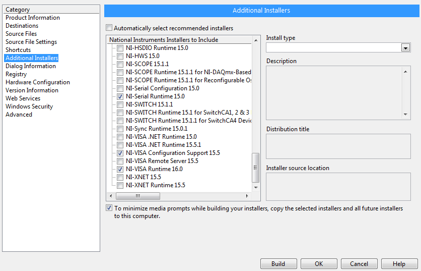421x271 pixels.
Task: Toggle copy selected installers to computer checkbox
Action: [109, 208]
